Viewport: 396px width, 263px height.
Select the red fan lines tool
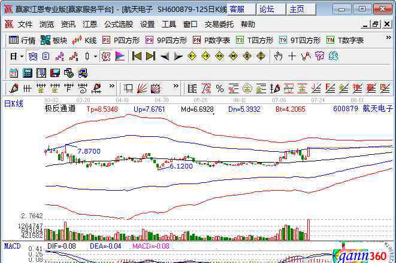[141, 88]
